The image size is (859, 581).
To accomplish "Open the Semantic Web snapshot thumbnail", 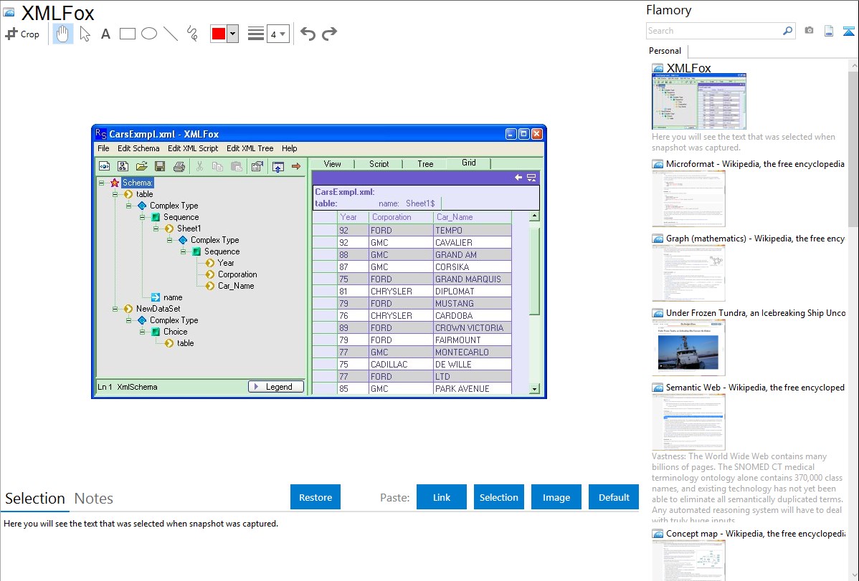I will (688, 421).
